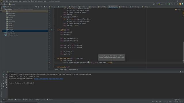Screen dimensions: 184x103
Task: Open the File menu
Action: click(4, 1)
